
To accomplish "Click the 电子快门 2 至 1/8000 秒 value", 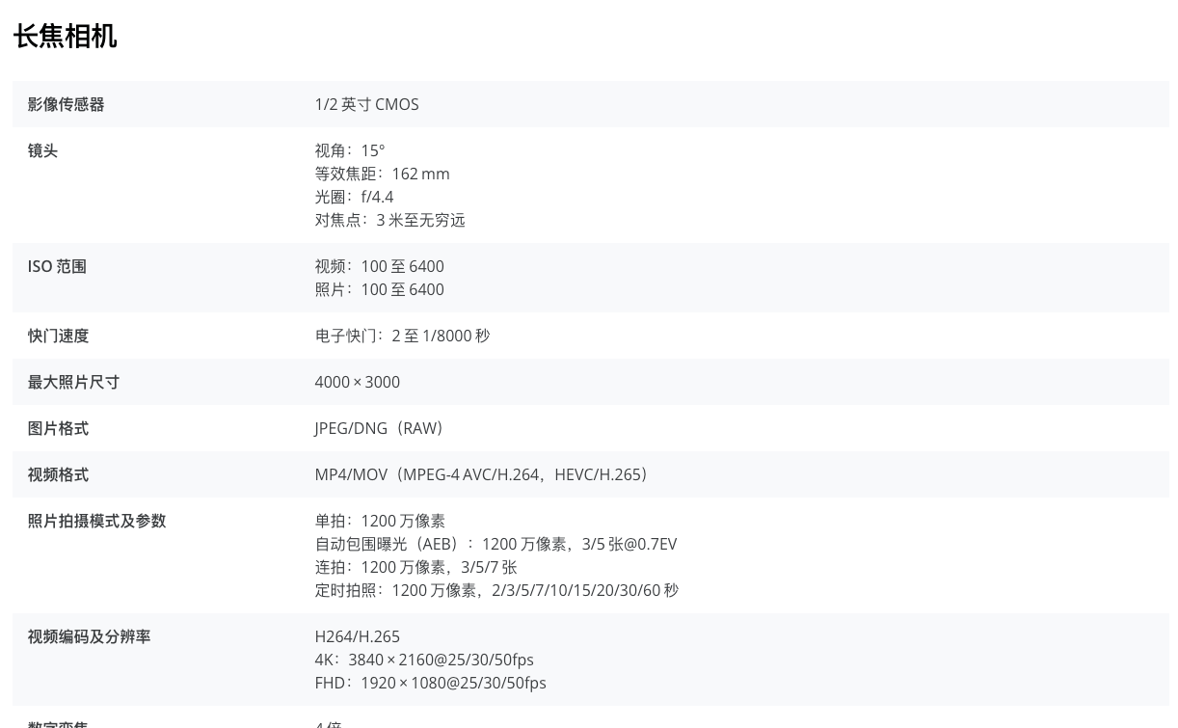I will (x=402, y=336).
